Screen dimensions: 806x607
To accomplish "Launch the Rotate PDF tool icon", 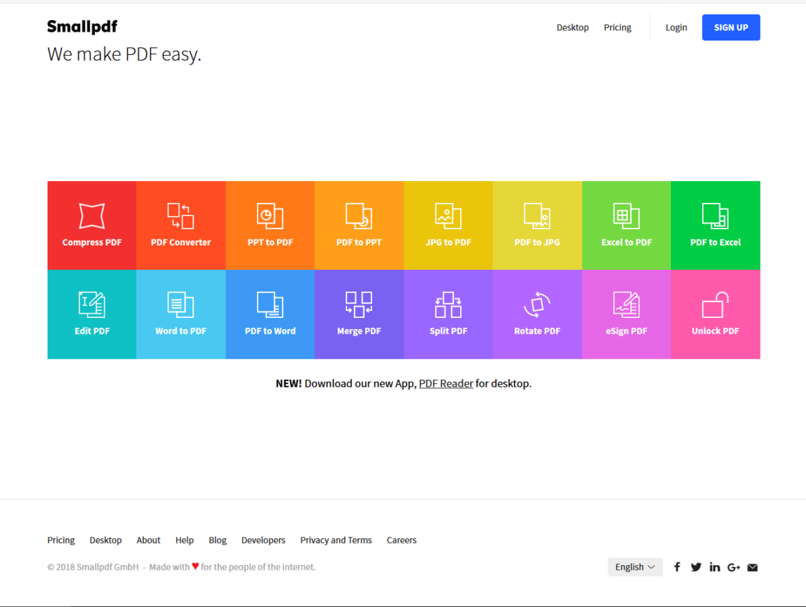I will (x=537, y=305).
